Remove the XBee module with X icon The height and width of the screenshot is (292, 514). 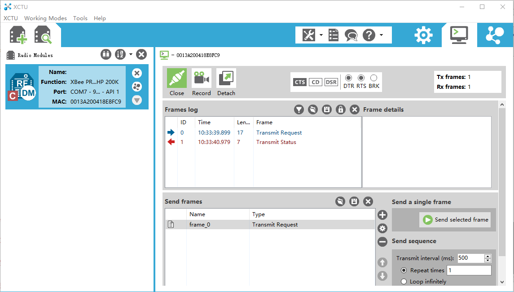[x=137, y=73]
